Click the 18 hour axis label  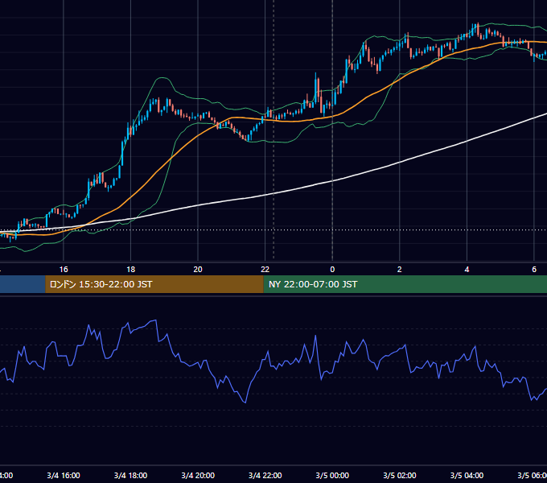[131, 270]
